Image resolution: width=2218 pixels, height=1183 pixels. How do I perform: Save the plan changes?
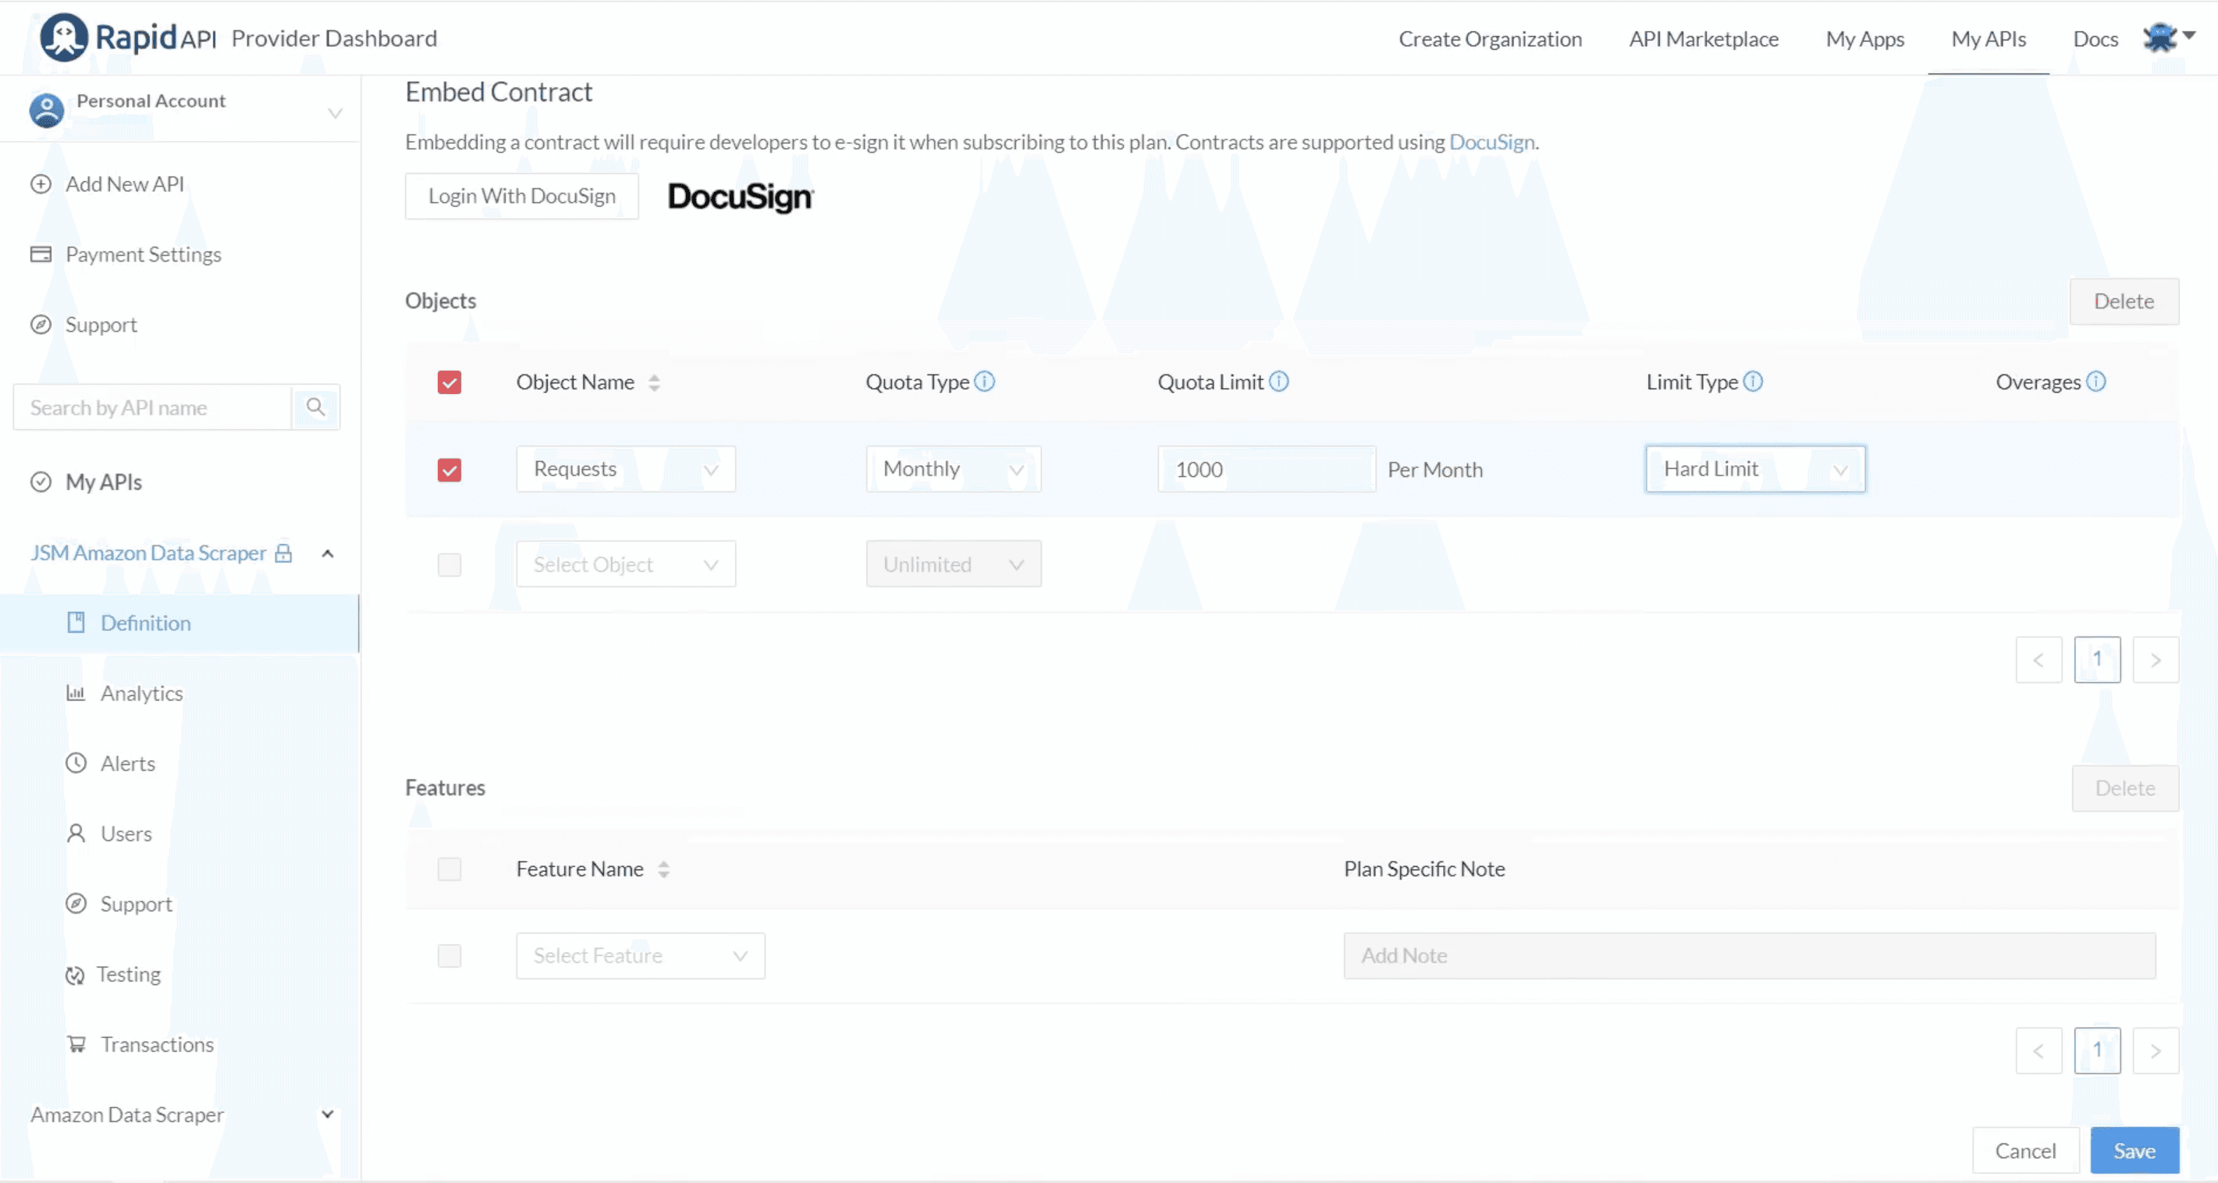tap(2134, 1151)
